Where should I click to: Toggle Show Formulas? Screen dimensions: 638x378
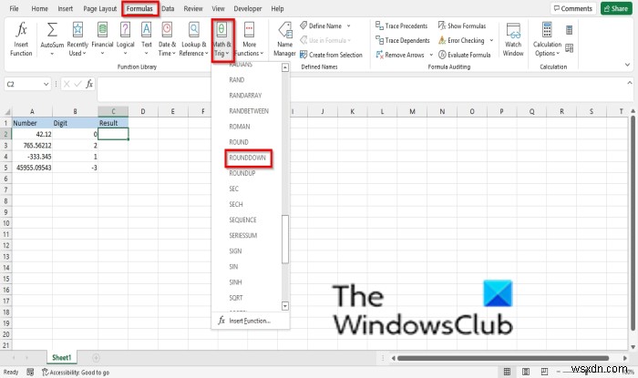click(462, 26)
